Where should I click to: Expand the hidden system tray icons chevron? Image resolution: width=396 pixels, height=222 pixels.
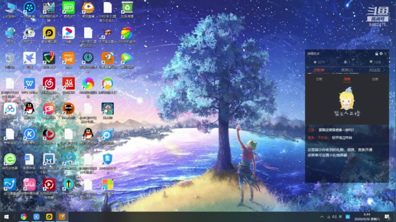pos(322,217)
